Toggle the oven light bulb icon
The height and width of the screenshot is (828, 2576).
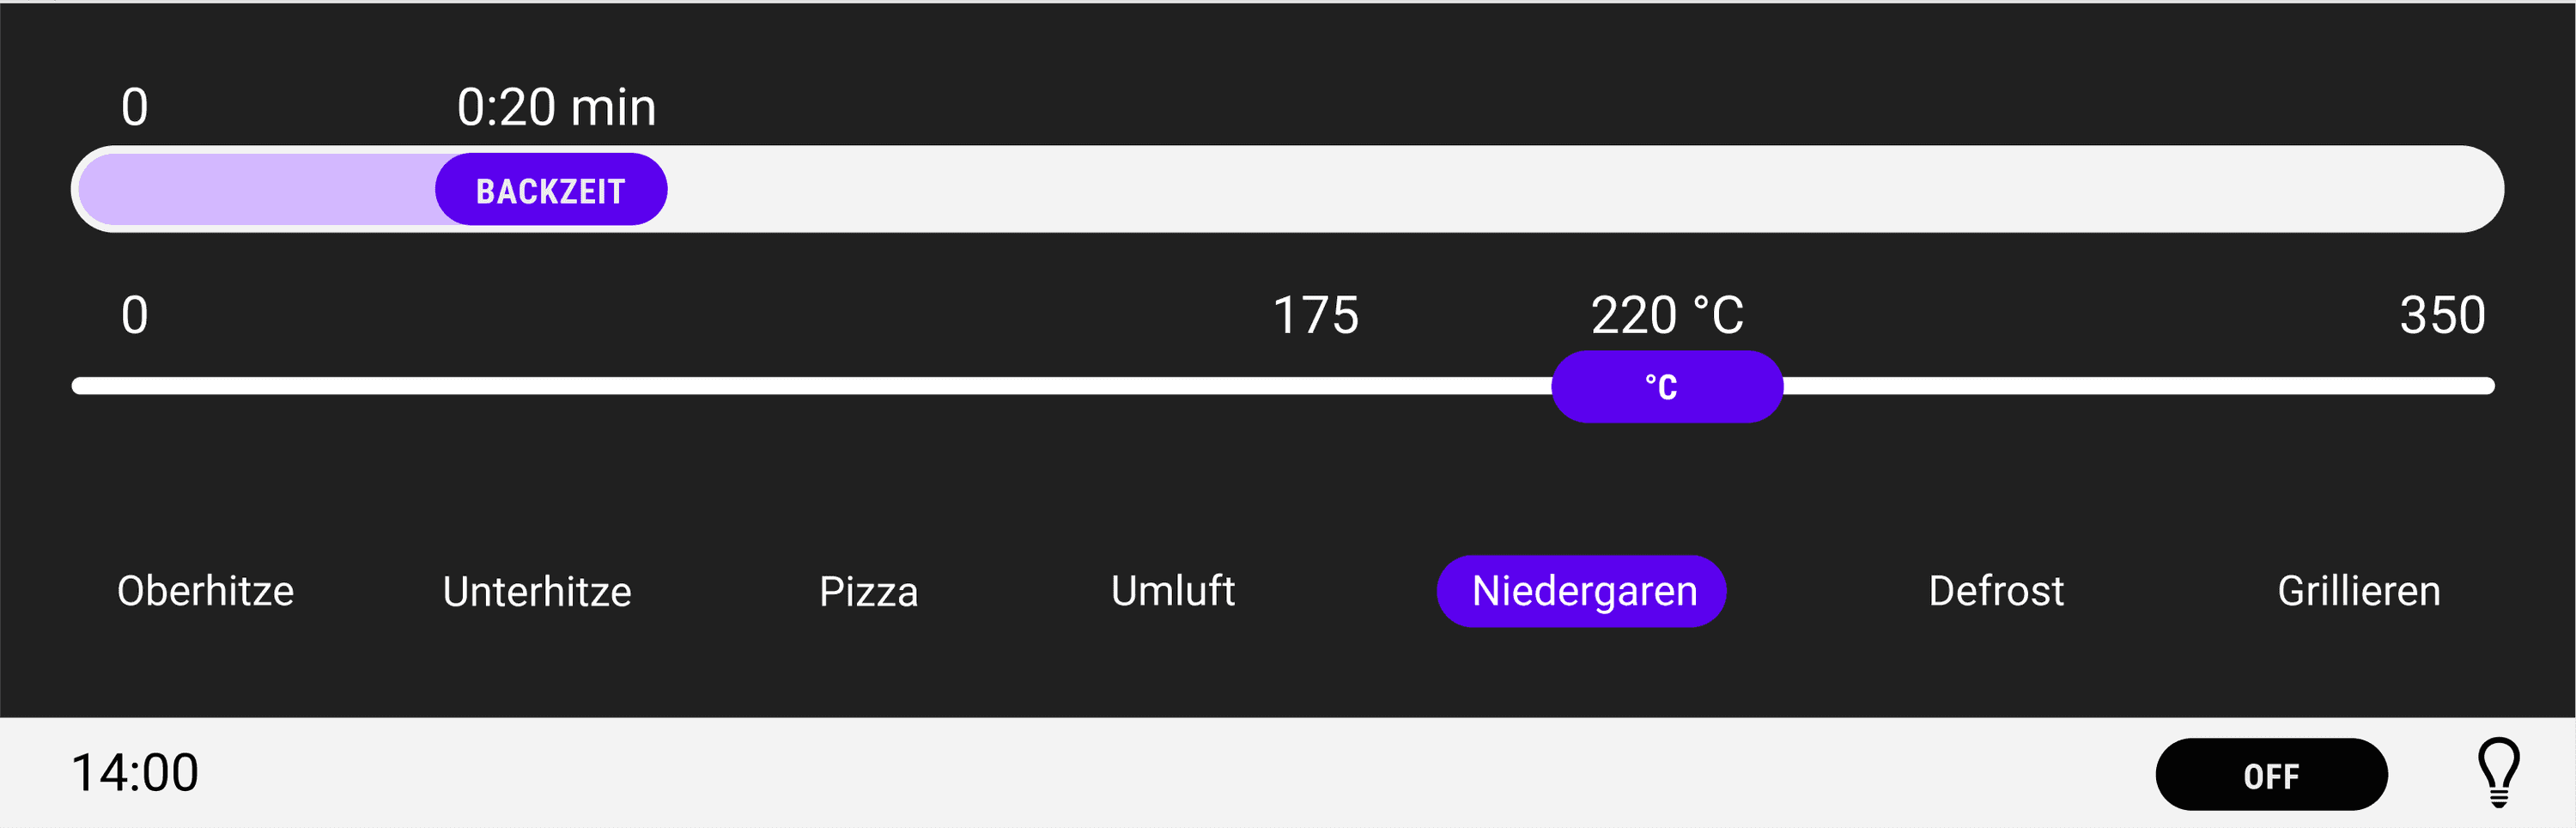click(x=2497, y=772)
